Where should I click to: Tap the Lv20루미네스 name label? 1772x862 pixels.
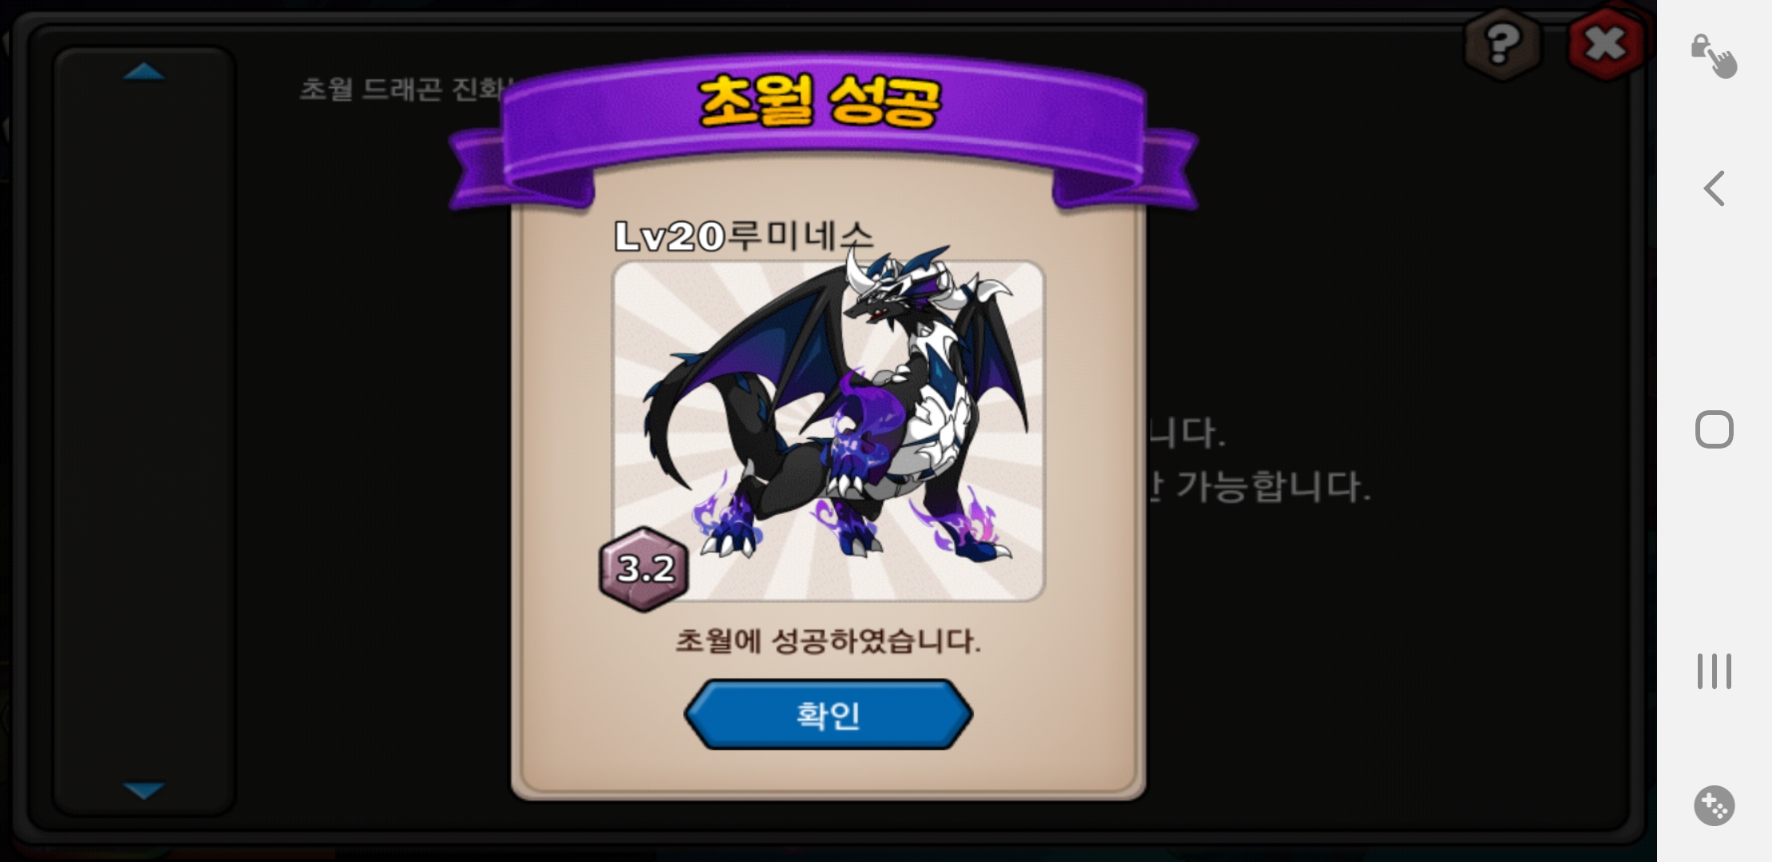744,235
